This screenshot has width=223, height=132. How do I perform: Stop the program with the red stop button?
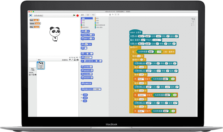tap(78, 16)
